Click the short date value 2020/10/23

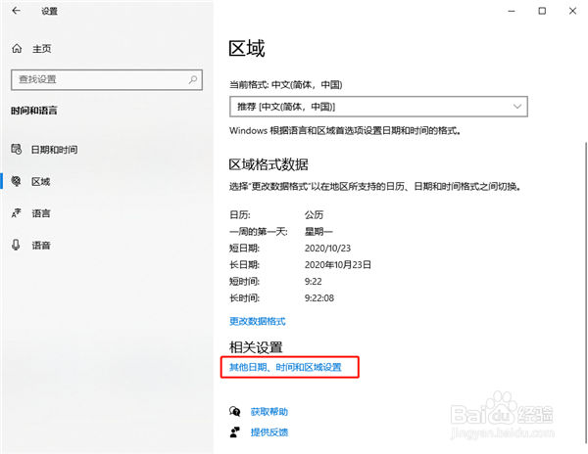coord(327,249)
